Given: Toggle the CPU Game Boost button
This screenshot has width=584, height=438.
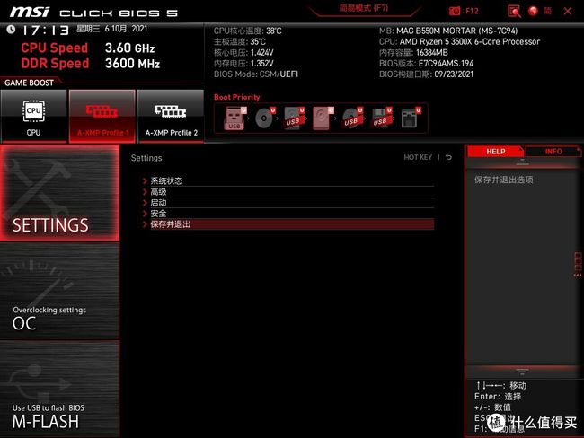Looking at the screenshot, I should click(33, 116).
